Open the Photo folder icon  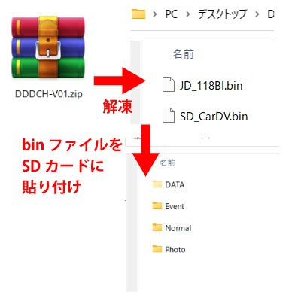point(157,248)
